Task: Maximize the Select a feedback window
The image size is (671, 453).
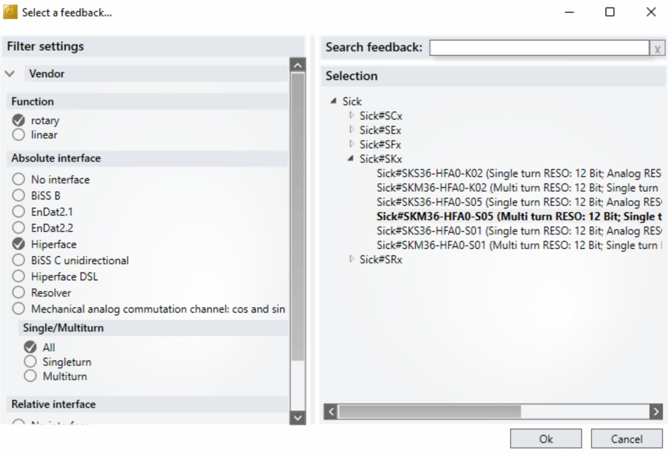Action: click(x=610, y=12)
